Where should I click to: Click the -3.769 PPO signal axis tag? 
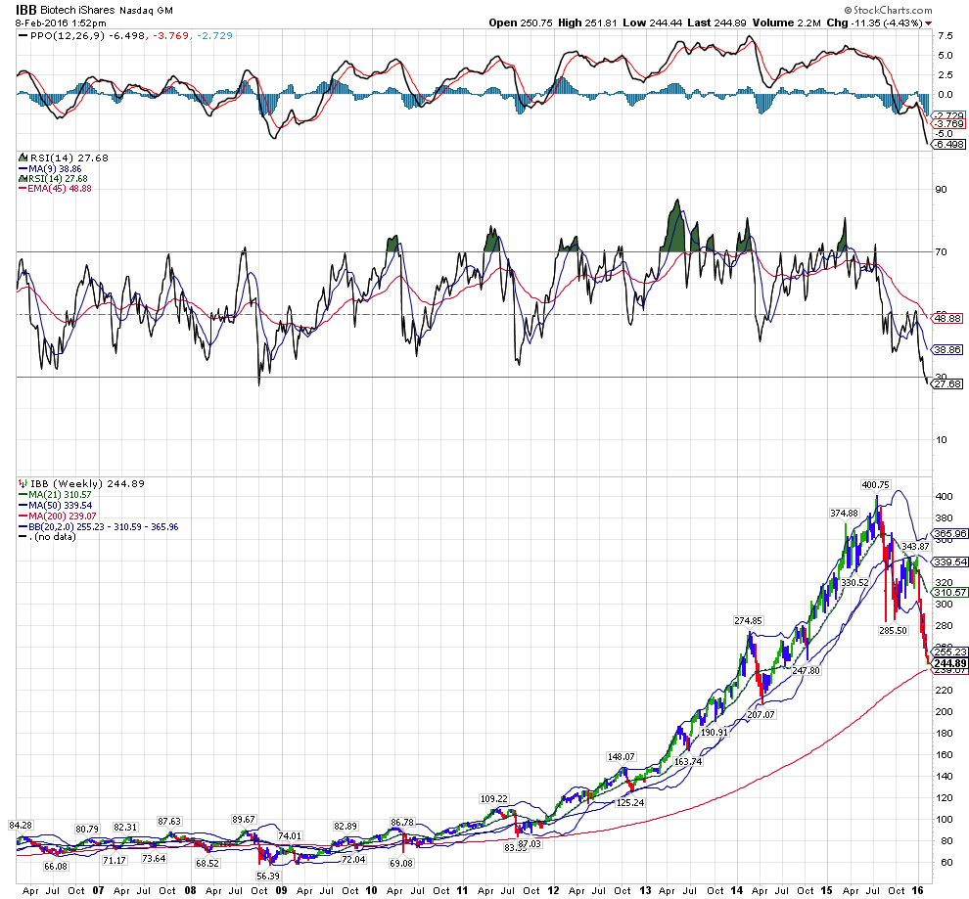948,123
